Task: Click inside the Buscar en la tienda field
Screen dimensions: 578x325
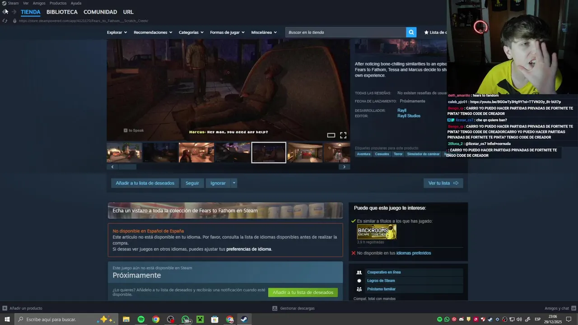Action: (346, 32)
